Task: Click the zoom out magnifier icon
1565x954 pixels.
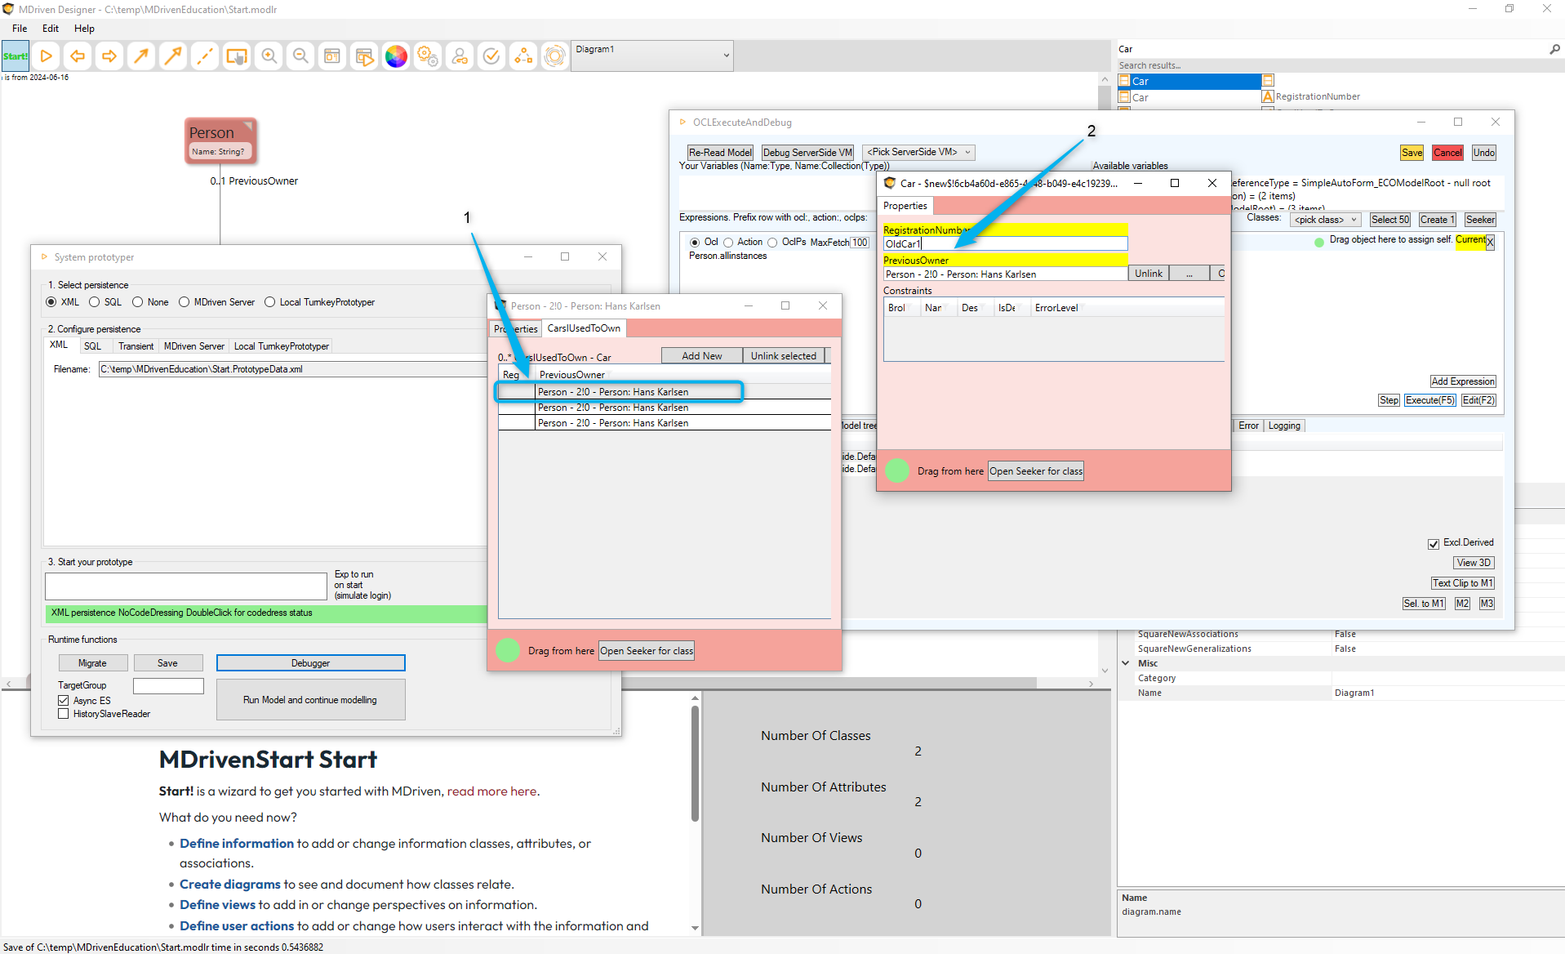Action: pyautogui.click(x=300, y=56)
